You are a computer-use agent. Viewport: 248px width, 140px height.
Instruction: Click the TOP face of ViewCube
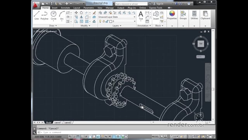click(201, 44)
